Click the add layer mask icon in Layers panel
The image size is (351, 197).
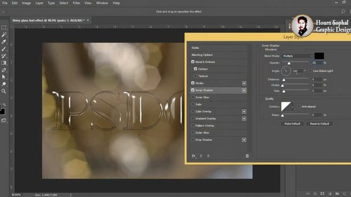[322, 194]
